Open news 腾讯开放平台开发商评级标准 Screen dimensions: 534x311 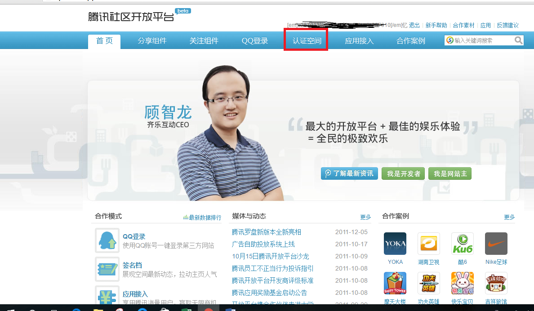(272, 280)
